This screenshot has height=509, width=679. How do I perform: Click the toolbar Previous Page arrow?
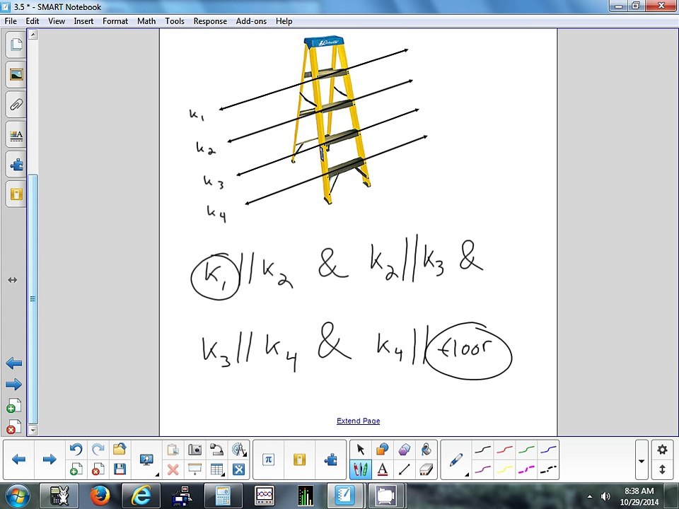18,460
